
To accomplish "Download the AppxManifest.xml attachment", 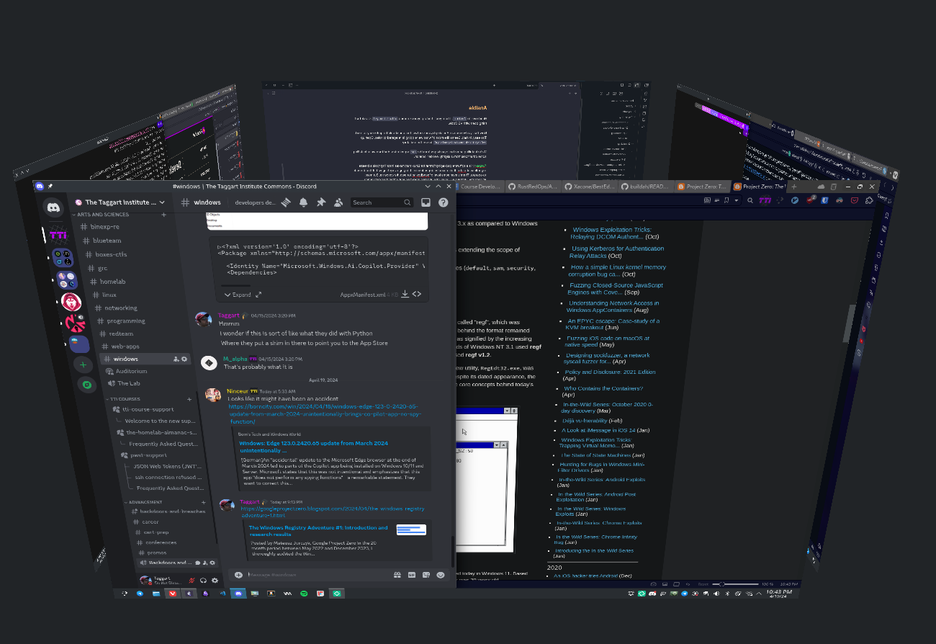I will coord(405,295).
